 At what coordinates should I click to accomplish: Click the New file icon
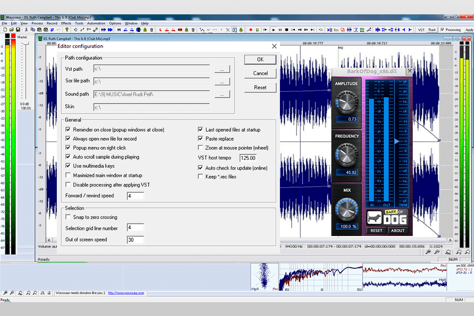point(4,30)
